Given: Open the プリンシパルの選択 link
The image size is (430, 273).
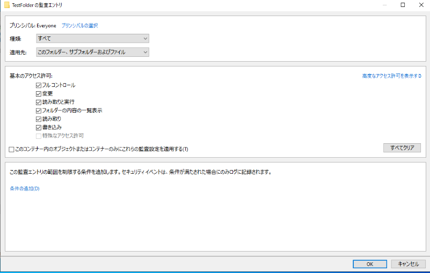Looking at the screenshot, I should pyautogui.click(x=79, y=25).
